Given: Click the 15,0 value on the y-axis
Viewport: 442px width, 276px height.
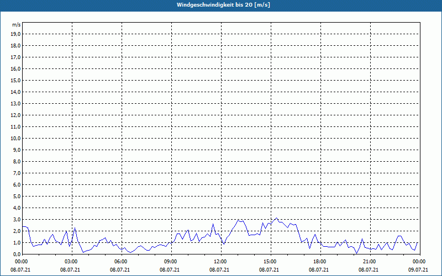Looking at the screenshot, I should coord(16,80).
